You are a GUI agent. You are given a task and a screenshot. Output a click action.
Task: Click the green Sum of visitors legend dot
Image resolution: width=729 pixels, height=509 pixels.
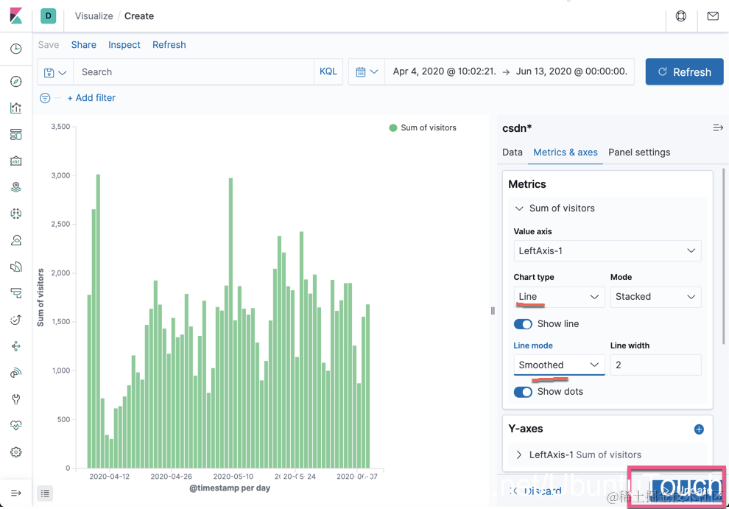pyautogui.click(x=393, y=127)
